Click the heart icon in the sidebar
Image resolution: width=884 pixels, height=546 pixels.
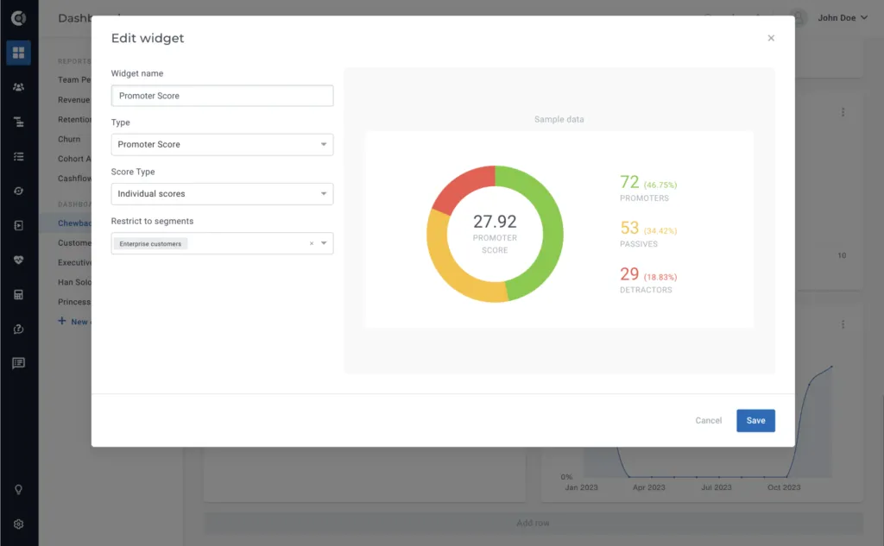point(19,260)
